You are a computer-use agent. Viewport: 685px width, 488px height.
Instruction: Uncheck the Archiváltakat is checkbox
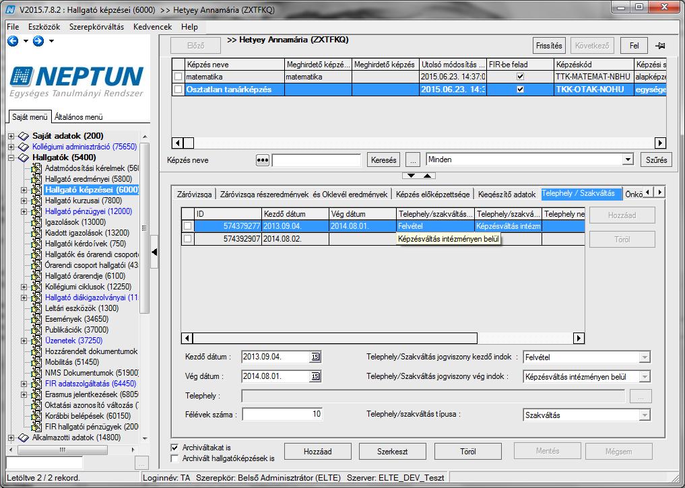(x=174, y=448)
